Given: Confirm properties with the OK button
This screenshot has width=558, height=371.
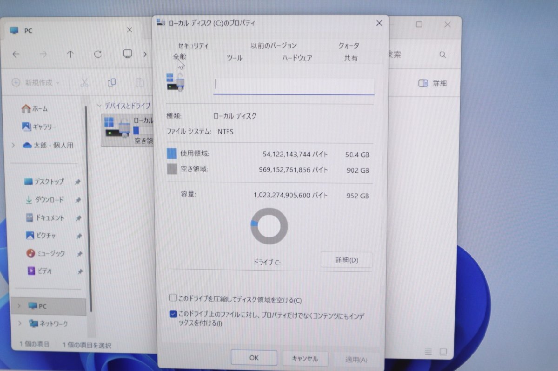Looking at the screenshot, I should pyautogui.click(x=253, y=358).
